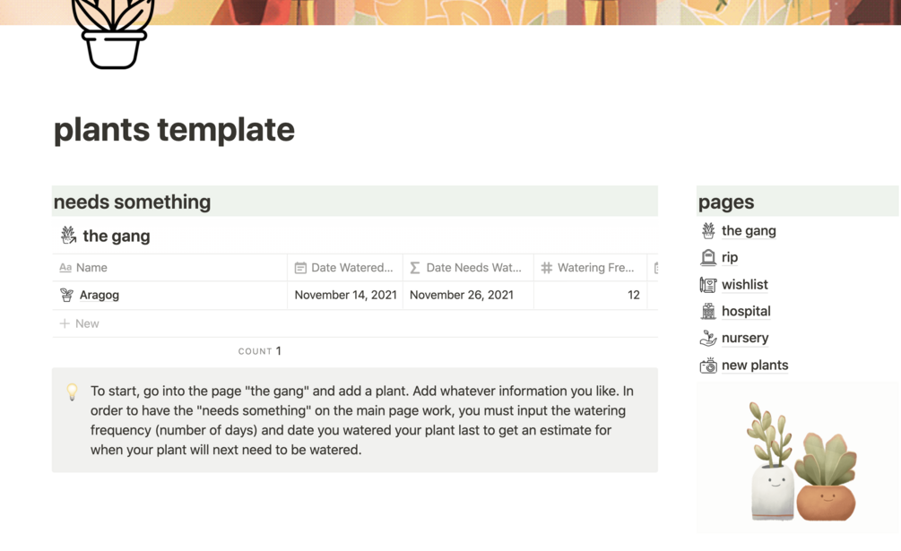Click the tombstone icon beside rip
Image resolution: width=901 pixels, height=551 pixels.
[x=708, y=258]
